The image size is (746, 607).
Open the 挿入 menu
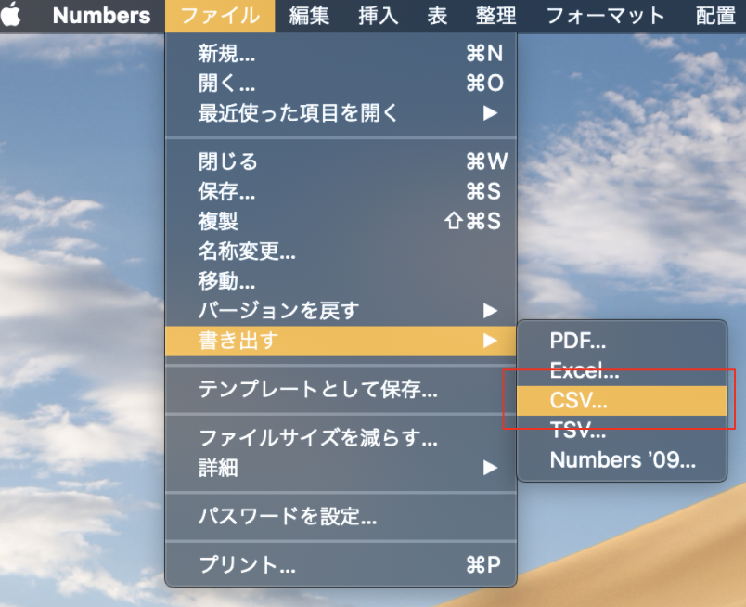coord(379,16)
